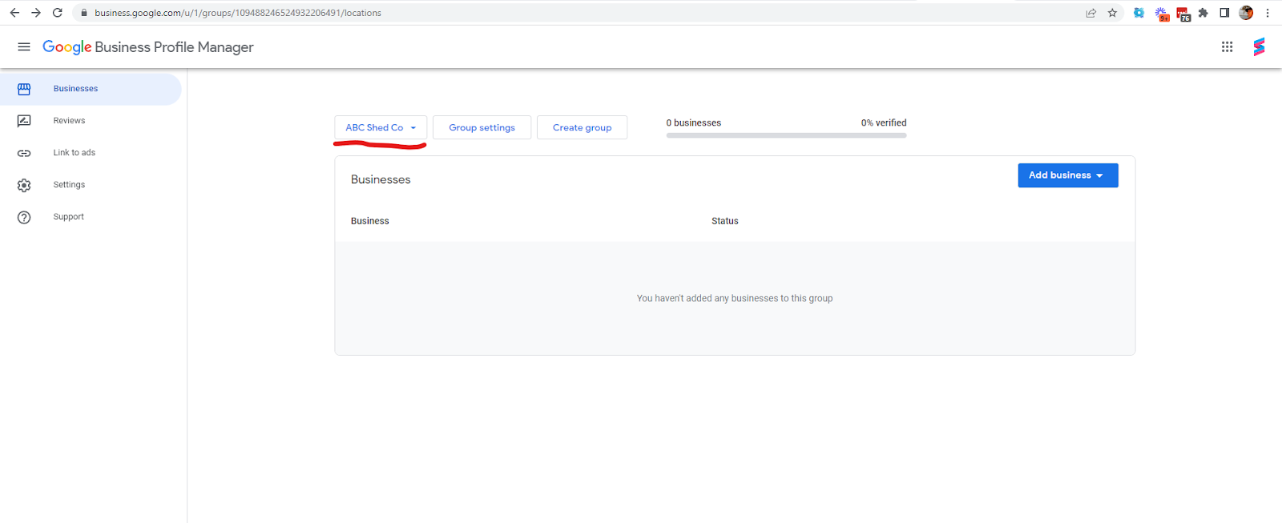Open the hamburger main menu
The image size is (1282, 523).
[24, 47]
